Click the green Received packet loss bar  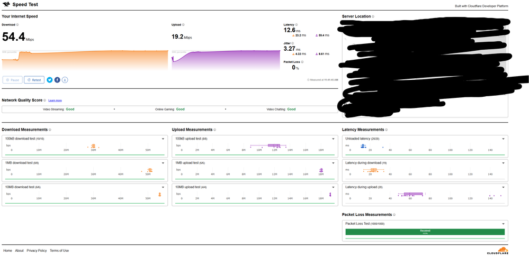click(x=425, y=232)
